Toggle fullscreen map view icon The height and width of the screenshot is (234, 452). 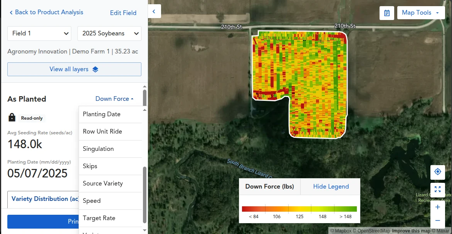coord(438,189)
